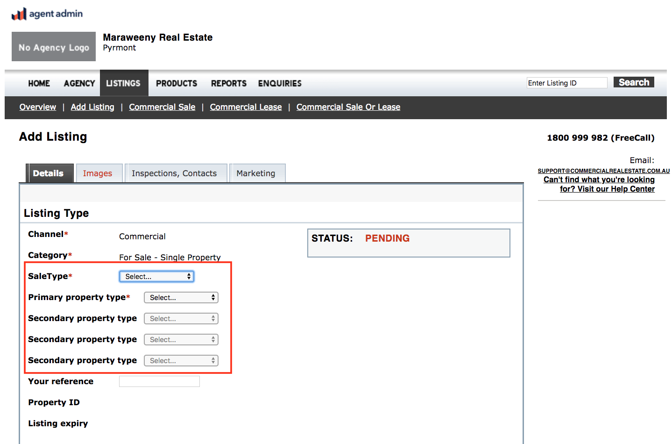Click the Your reference input field
This screenshot has height=444, width=672.
[x=159, y=381]
